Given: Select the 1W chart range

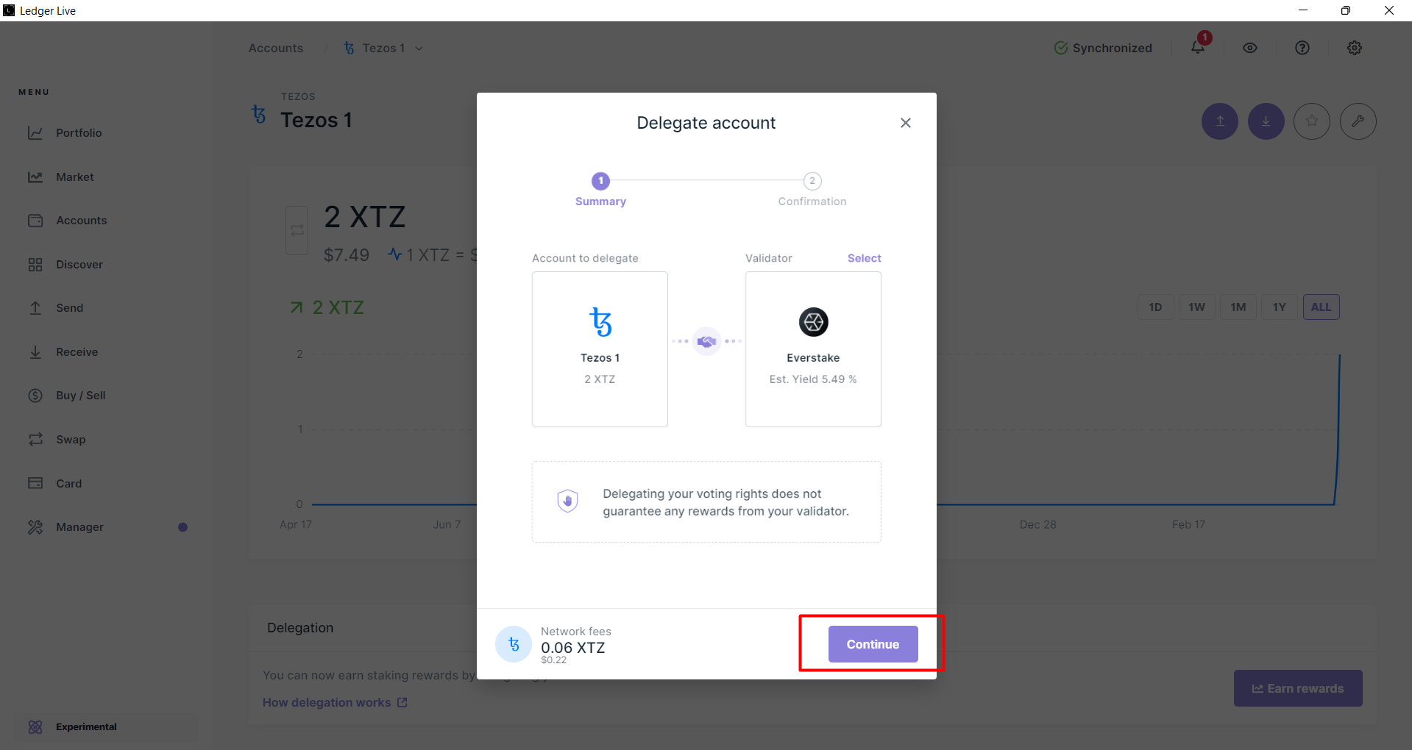Looking at the screenshot, I should click(x=1197, y=307).
